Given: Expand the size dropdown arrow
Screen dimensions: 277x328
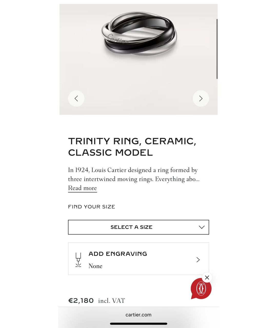Looking at the screenshot, I should pos(202,227).
